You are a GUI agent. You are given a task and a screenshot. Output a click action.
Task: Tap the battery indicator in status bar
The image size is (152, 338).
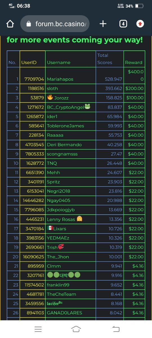[139, 6]
